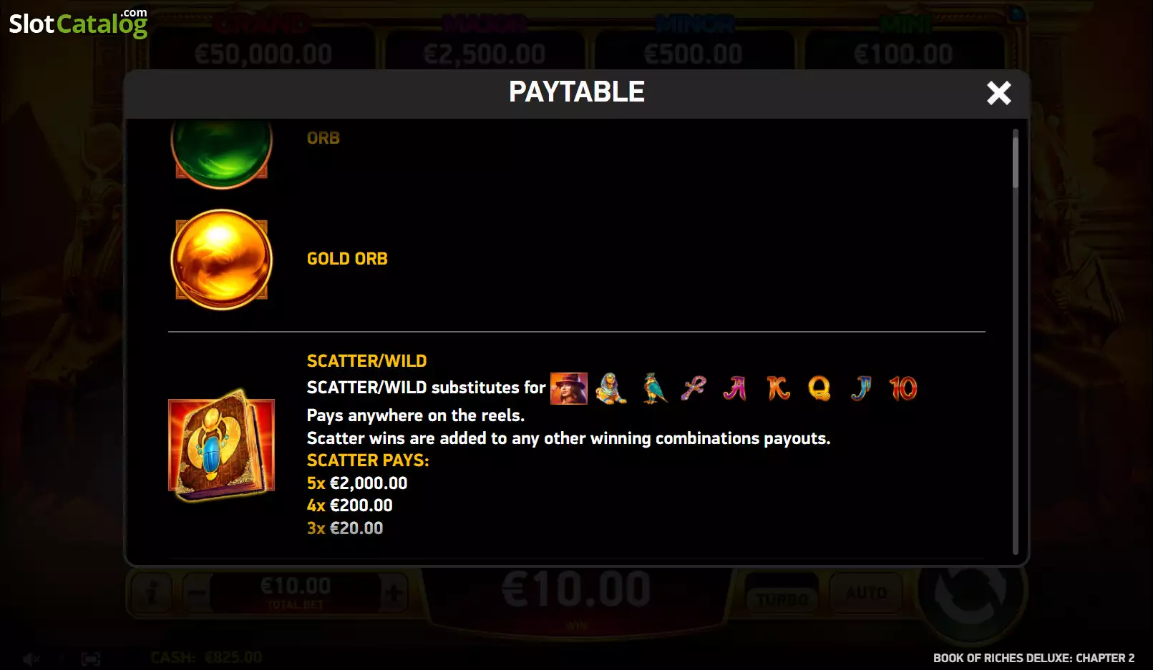Increase total bet with plus button
Screen dimensions: 1153x670
tap(393, 593)
